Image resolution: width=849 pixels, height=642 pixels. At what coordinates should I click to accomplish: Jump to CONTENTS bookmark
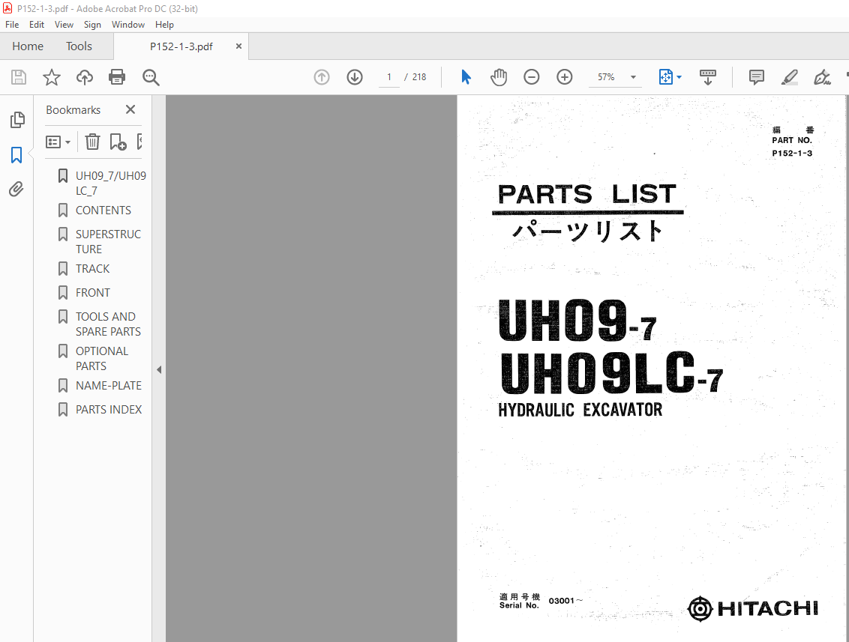point(103,211)
